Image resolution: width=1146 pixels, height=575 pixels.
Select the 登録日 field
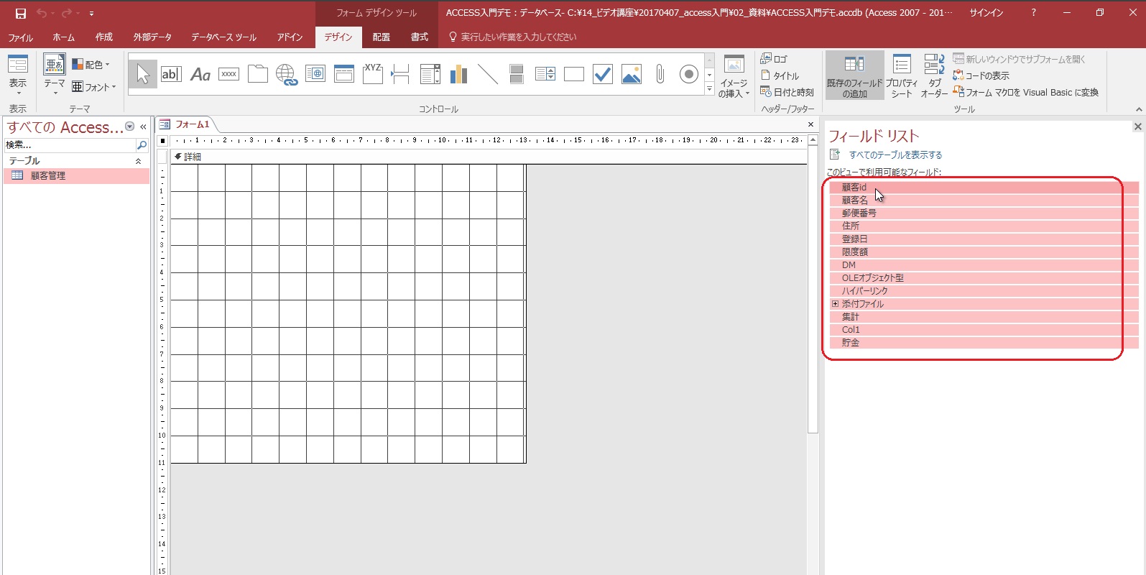984,239
